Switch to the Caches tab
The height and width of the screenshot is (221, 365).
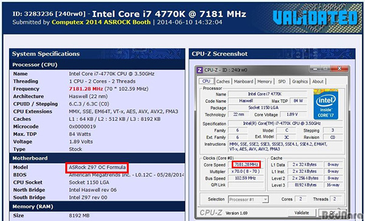click(223, 81)
